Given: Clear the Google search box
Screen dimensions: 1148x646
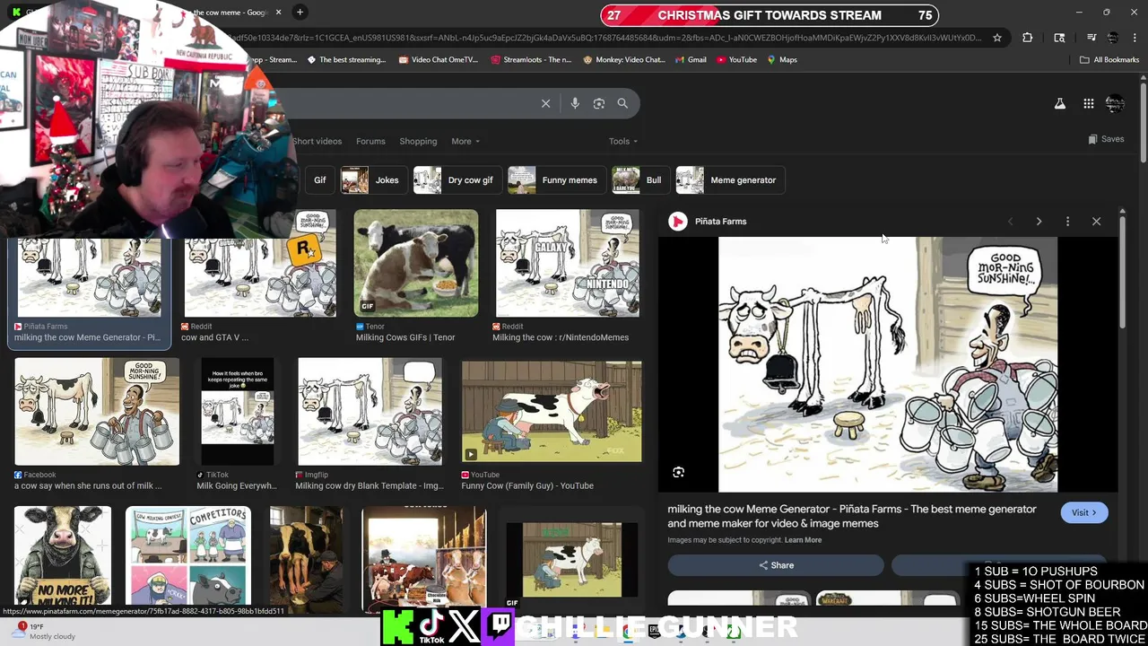Looking at the screenshot, I should [x=545, y=103].
